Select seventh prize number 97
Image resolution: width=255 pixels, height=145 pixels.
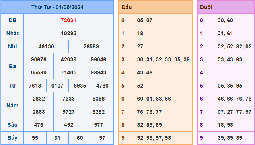[102, 138]
